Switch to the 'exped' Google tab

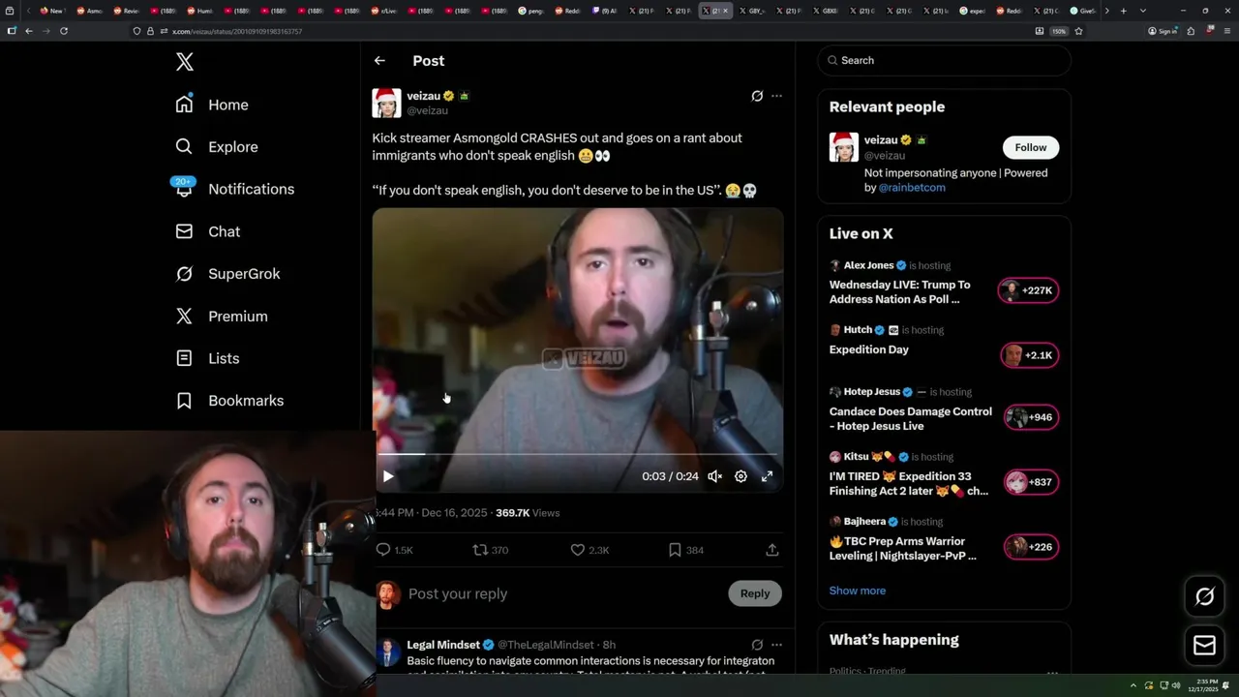point(972,11)
